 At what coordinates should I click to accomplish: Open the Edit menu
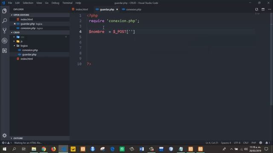tap(17, 3)
